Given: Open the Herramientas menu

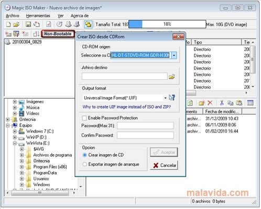Looking at the screenshot, I should tap(38, 16).
